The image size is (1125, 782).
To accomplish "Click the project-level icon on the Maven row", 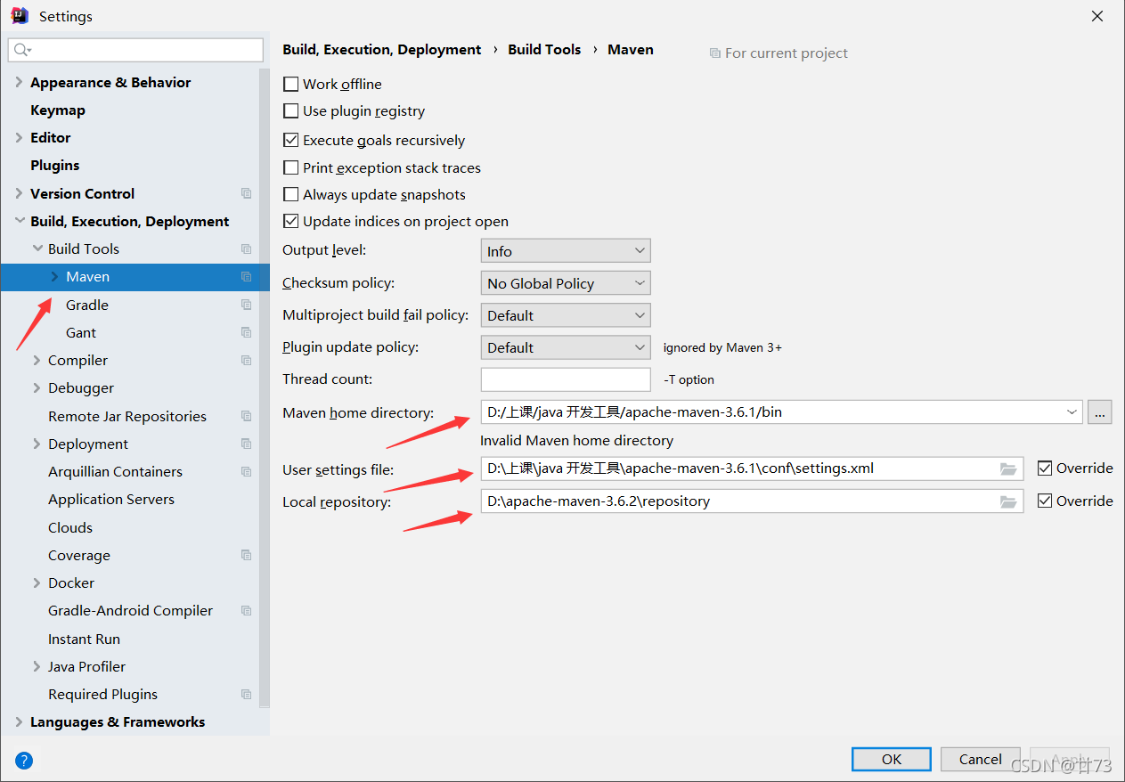I will pos(247,277).
